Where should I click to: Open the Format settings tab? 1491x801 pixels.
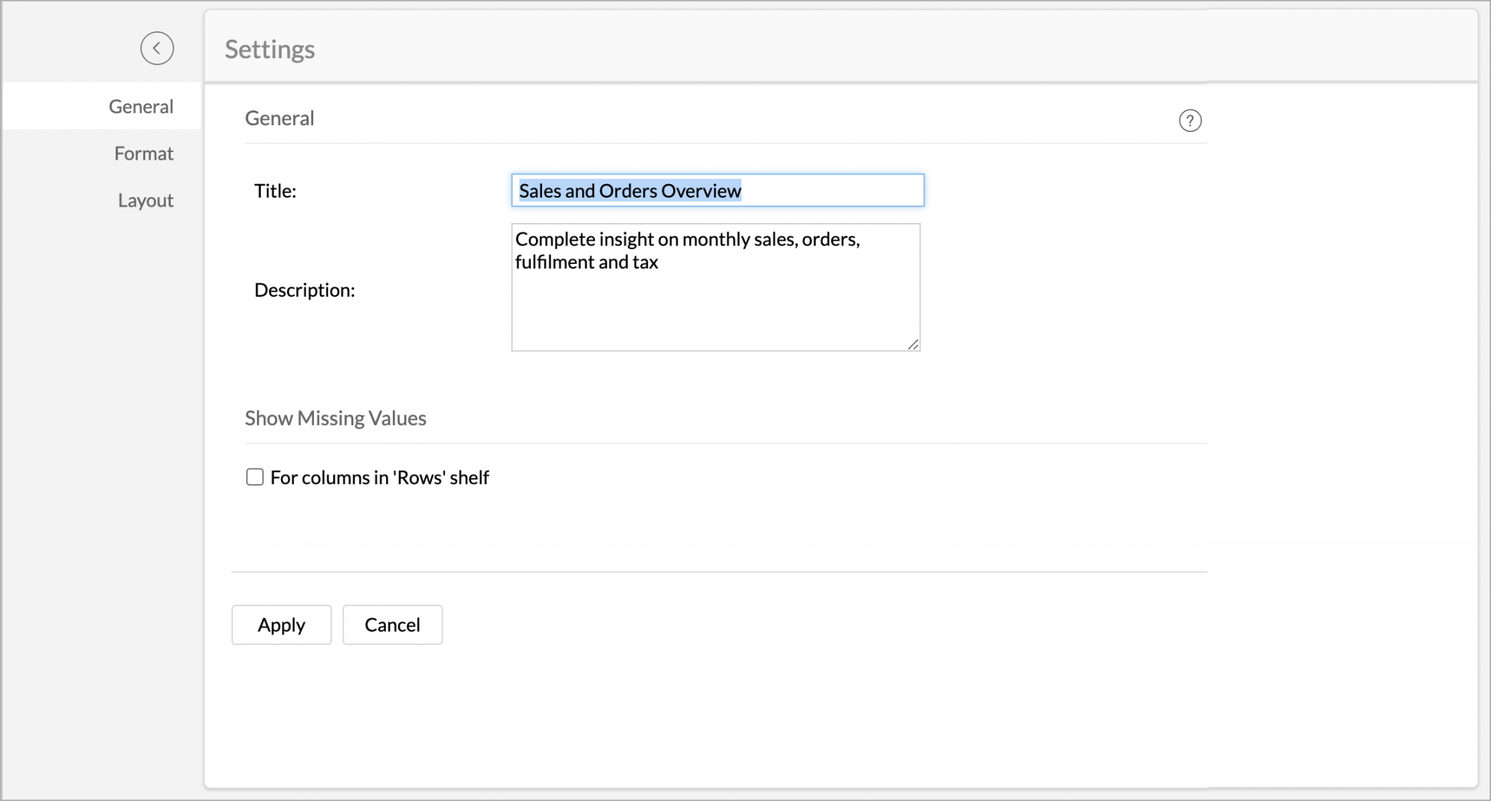(x=143, y=154)
